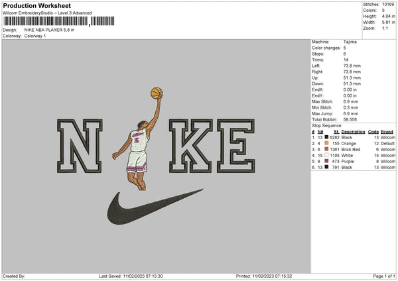
Task: Click the black color swatch in row 1
Action: point(326,137)
